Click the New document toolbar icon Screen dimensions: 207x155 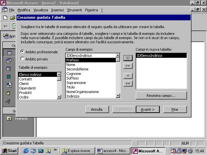click(x=5, y=17)
